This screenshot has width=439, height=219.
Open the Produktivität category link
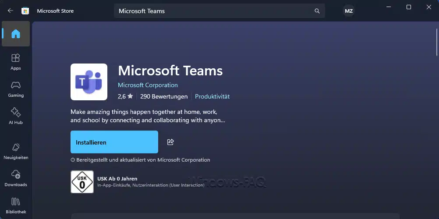(x=212, y=96)
